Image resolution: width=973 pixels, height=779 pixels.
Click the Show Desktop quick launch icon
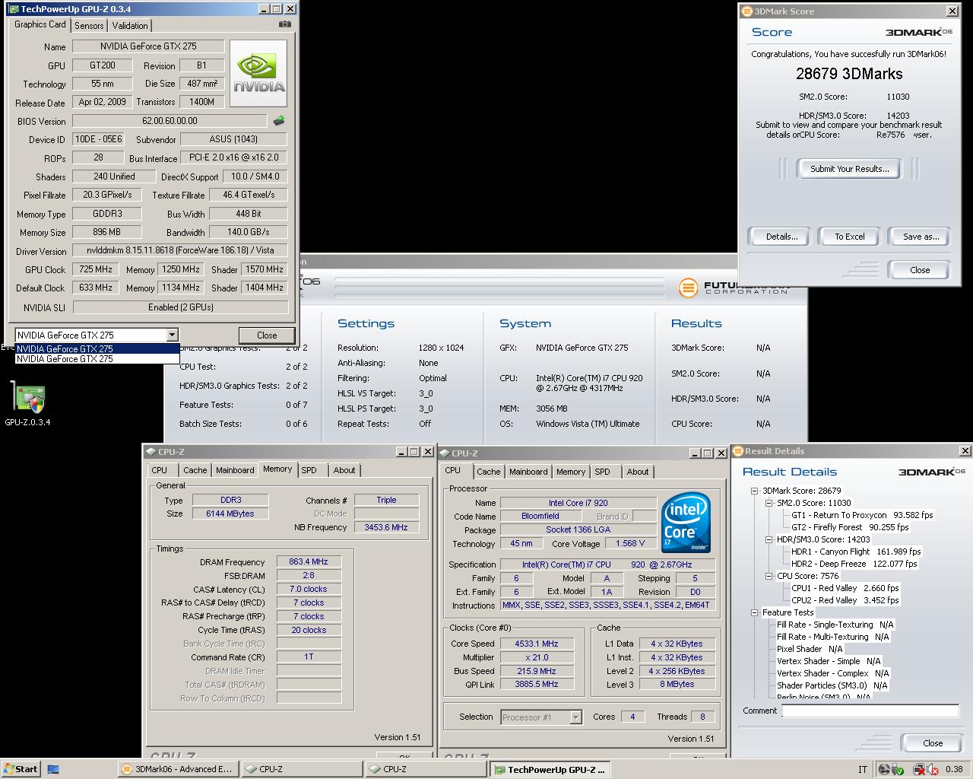click(53, 769)
